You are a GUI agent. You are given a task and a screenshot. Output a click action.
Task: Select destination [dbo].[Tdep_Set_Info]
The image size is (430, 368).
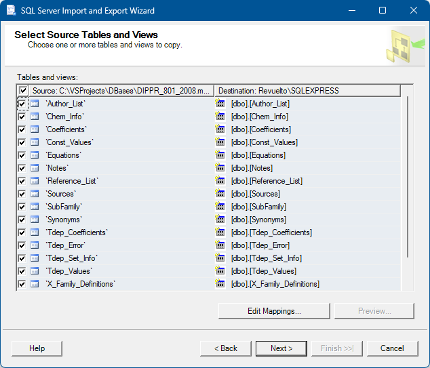pyautogui.click(x=267, y=258)
